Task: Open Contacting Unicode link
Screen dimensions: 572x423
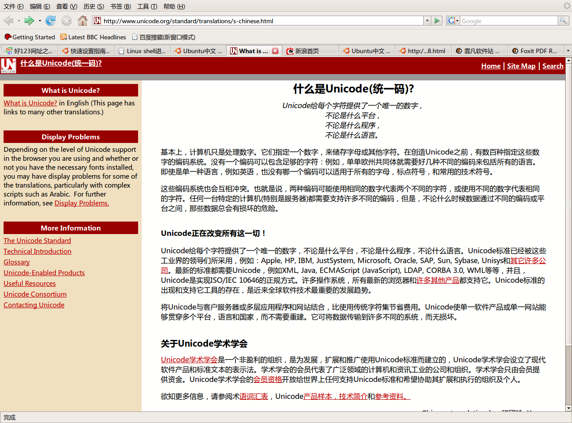Action: click(34, 305)
